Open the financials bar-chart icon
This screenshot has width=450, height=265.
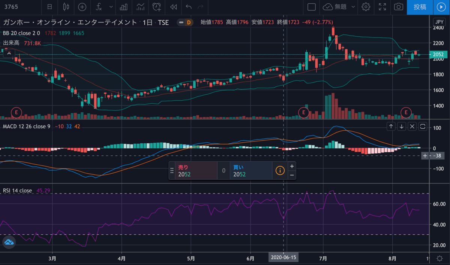(123, 7)
